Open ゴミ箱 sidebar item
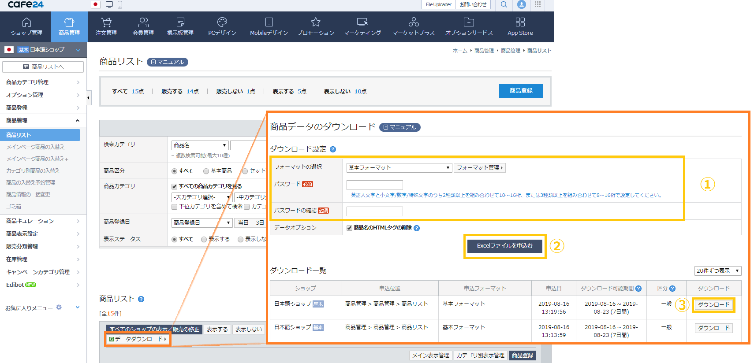Image resolution: width=754 pixels, height=363 pixels. [14, 207]
